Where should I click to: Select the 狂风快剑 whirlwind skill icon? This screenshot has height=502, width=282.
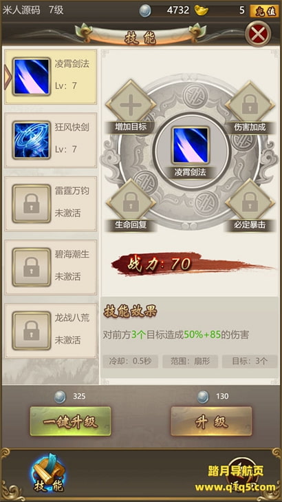[x=32, y=140]
